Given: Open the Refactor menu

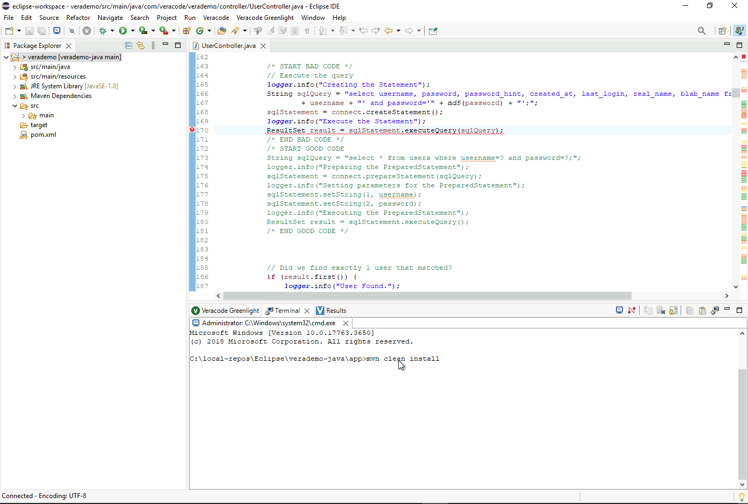Looking at the screenshot, I should (x=78, y=18).
